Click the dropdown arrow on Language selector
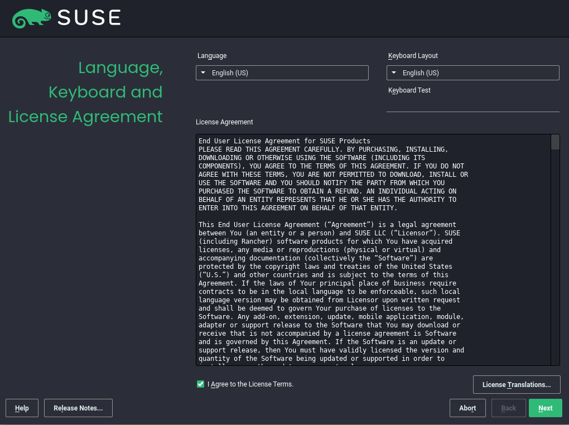The image size is (569, 425). [203, 73]
